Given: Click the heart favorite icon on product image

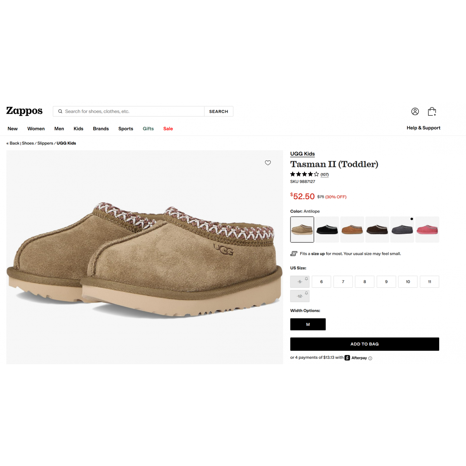Looking at the screenshot, I should tap(268, 163).
